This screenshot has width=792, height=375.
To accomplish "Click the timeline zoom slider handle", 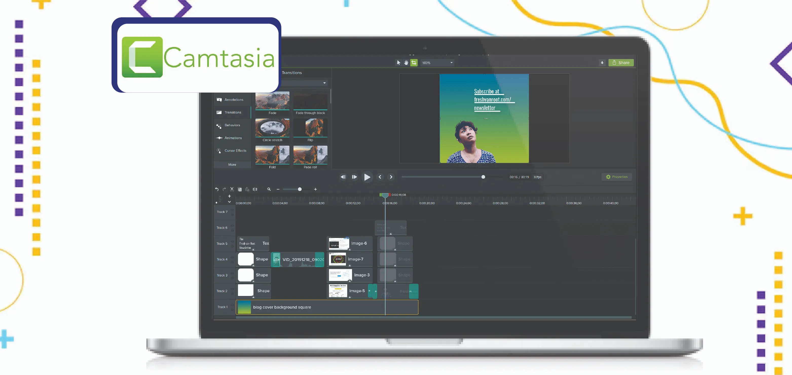I will click(x=300, y=189).
